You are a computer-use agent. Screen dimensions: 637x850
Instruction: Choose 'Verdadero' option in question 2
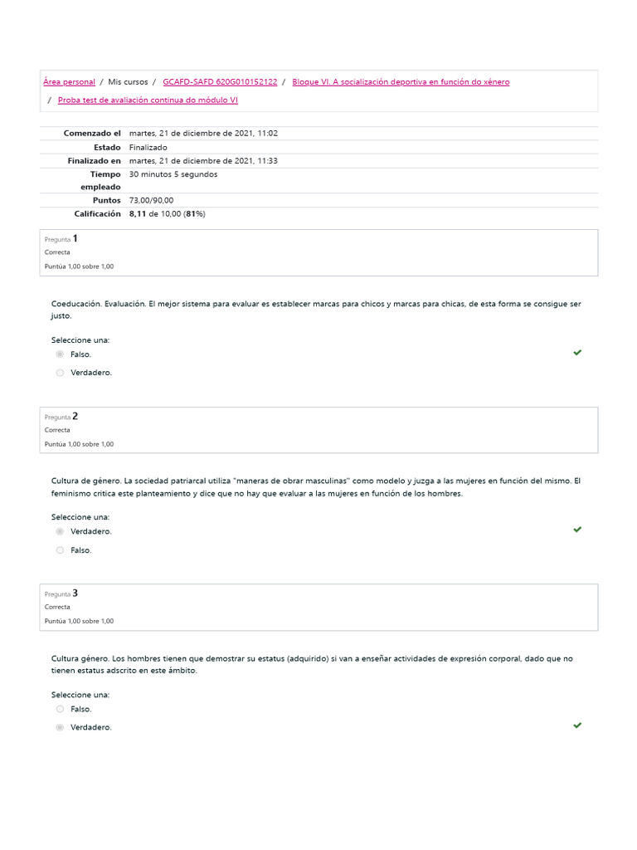click(60, 532)
